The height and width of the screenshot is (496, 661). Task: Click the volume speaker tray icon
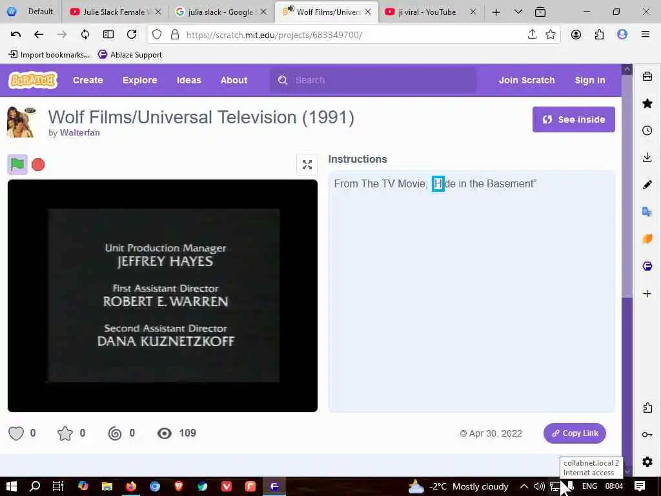click(x=540, y=486)
